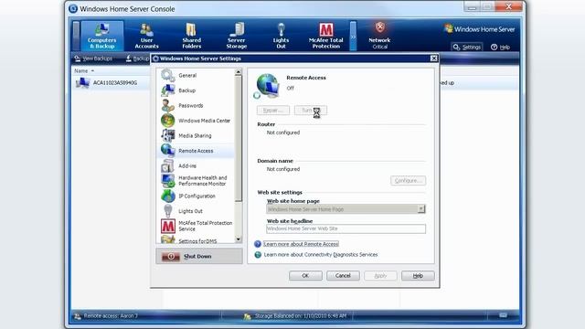Open Learn more about Connectivity Diagnostics Services

coord(321,254)
